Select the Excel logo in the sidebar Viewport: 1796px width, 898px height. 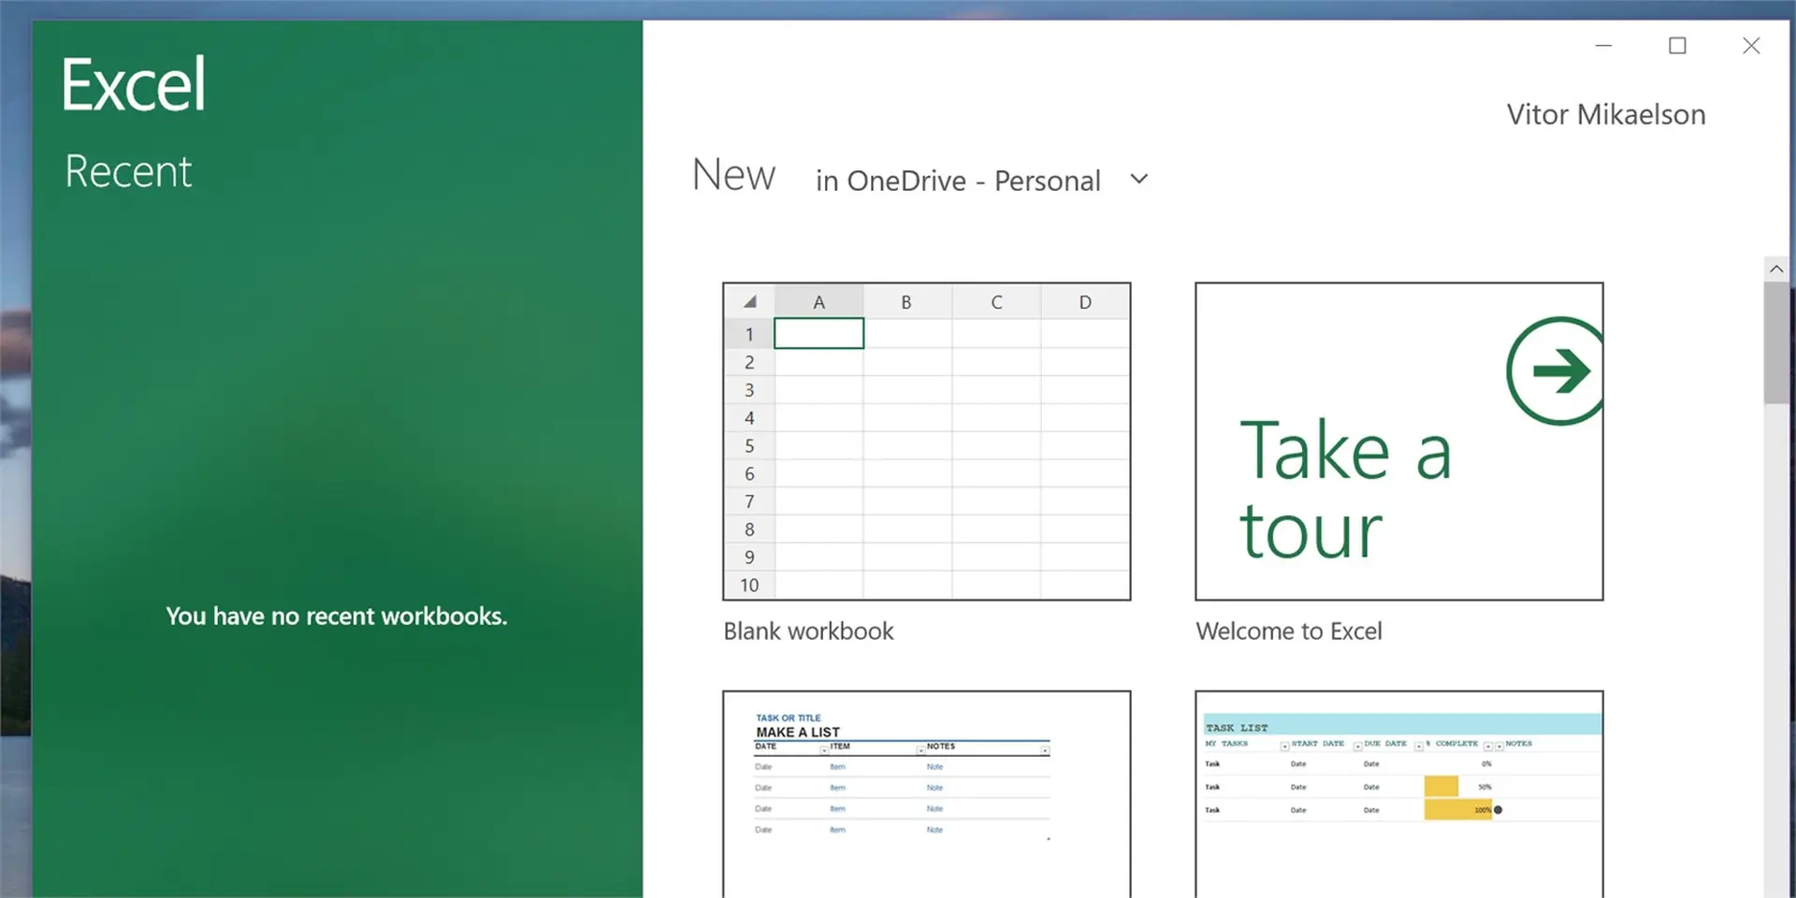(x=134, y=84)
